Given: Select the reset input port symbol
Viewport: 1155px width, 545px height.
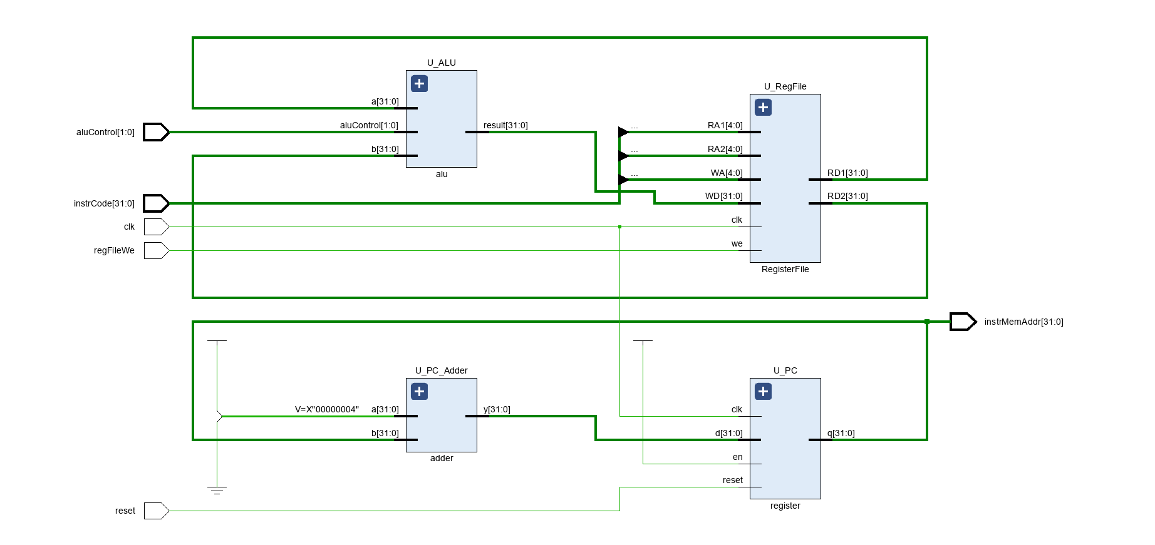Looking at the screenshot, I should tap(156, 511).
